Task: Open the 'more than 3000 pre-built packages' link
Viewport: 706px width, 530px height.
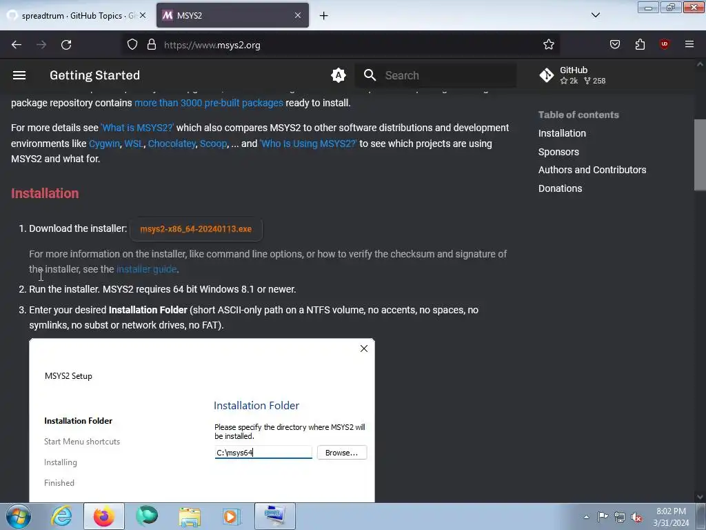Action: click(x=209, y=103)
